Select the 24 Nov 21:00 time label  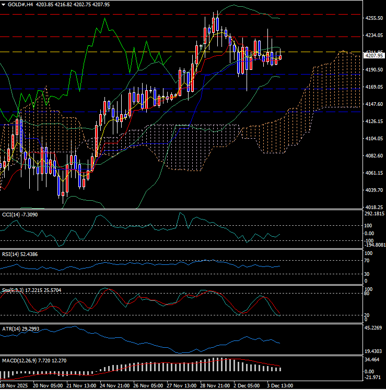pyautogui.click(x=115, y=386)
